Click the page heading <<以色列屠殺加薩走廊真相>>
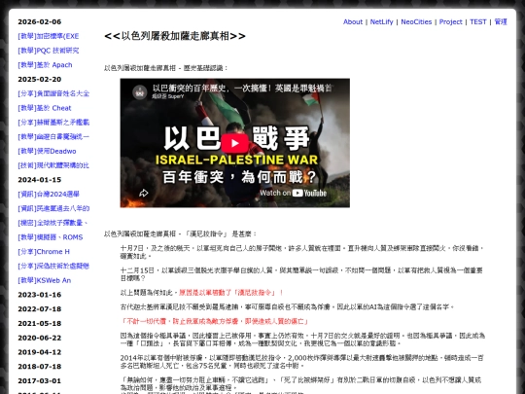Image resolution: width=525 pixels, height=394 pixels. click(x=175, y=36)
